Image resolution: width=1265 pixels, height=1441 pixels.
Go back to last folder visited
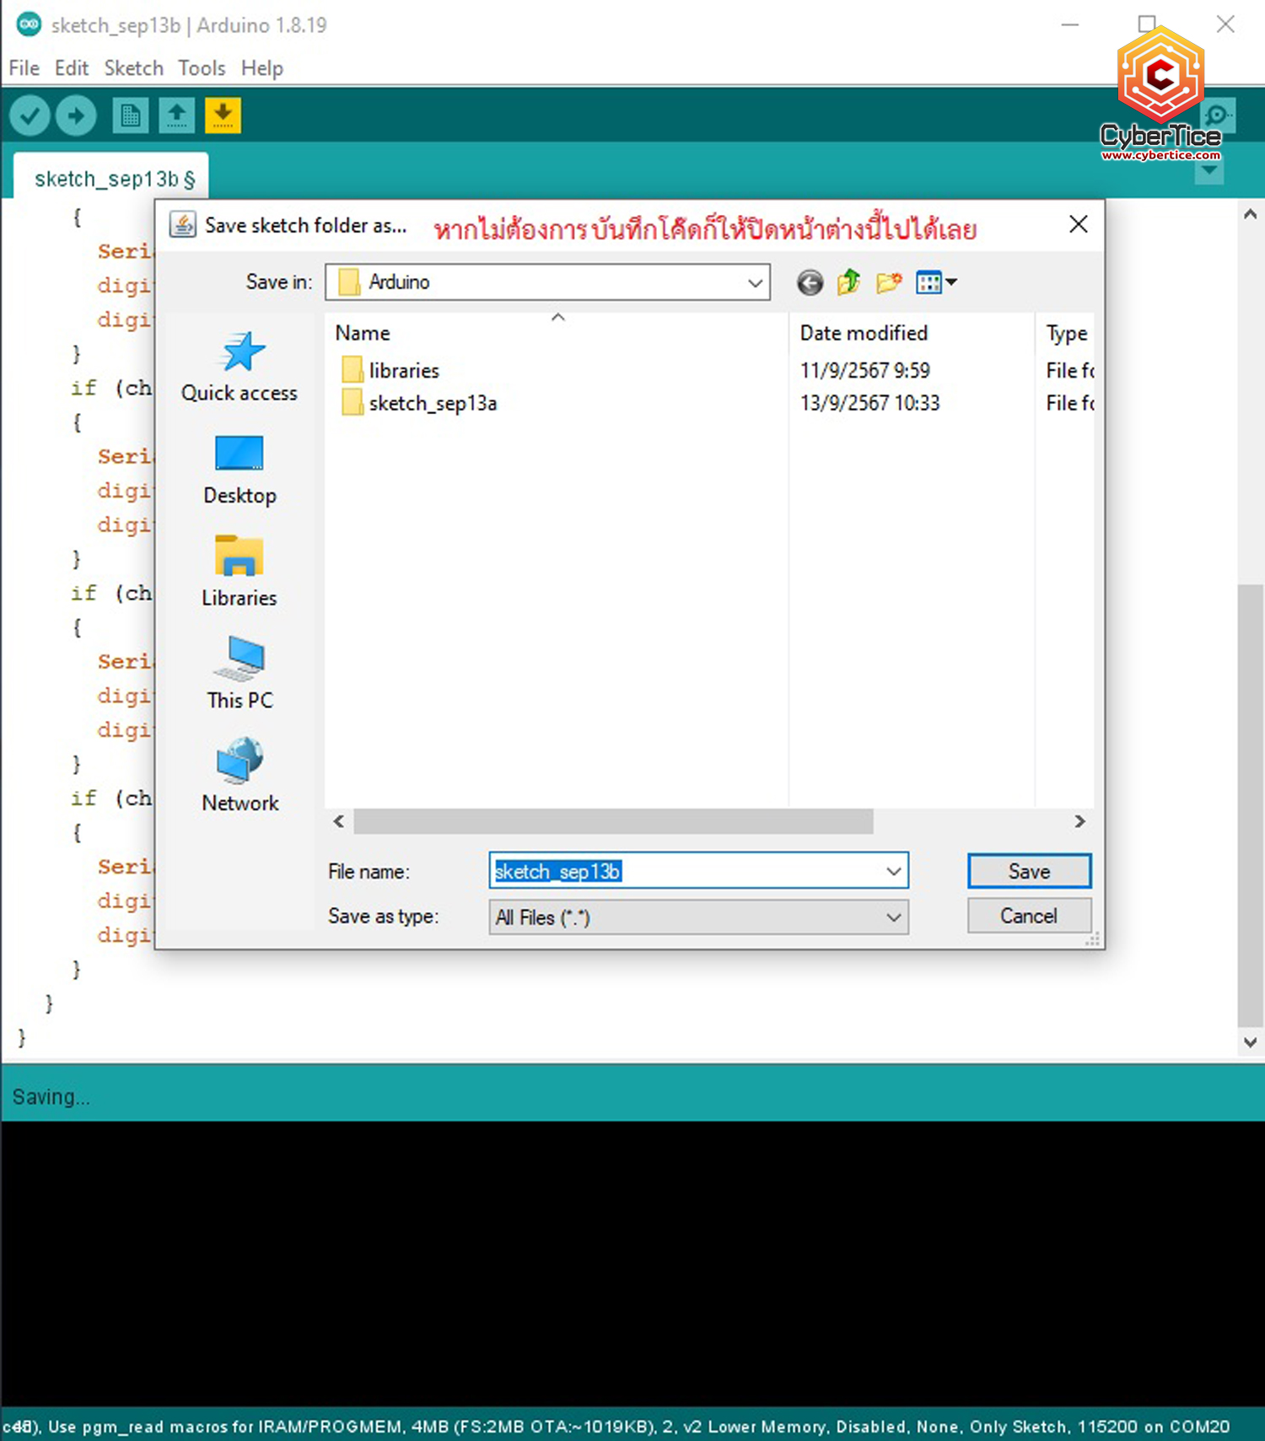pos(810,282)
